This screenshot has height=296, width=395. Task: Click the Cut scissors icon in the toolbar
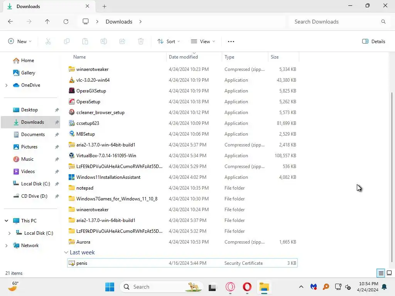tap(48, 42)
